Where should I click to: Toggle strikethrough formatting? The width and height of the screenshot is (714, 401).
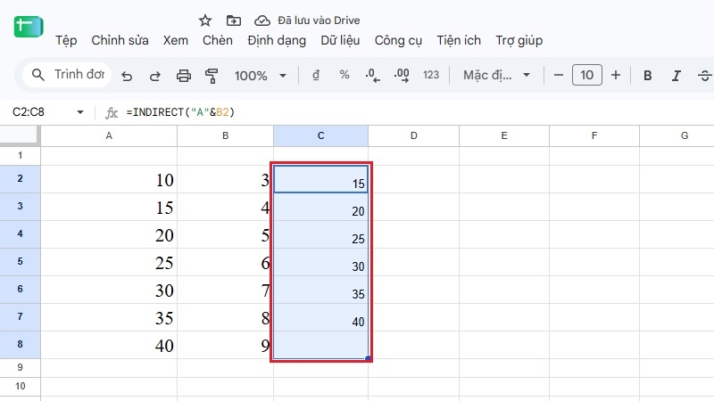click(705, 76)
